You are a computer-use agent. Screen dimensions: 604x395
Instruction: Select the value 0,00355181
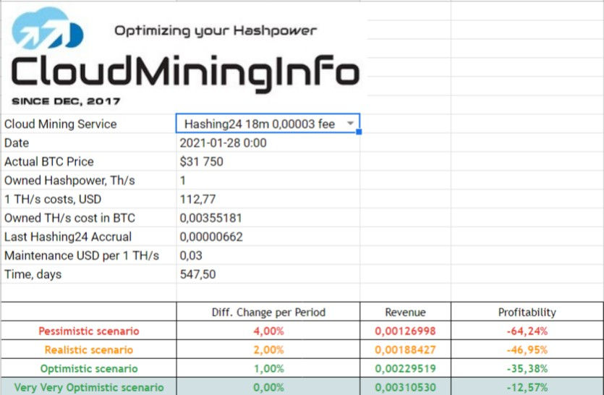click(x=210, y=218)
